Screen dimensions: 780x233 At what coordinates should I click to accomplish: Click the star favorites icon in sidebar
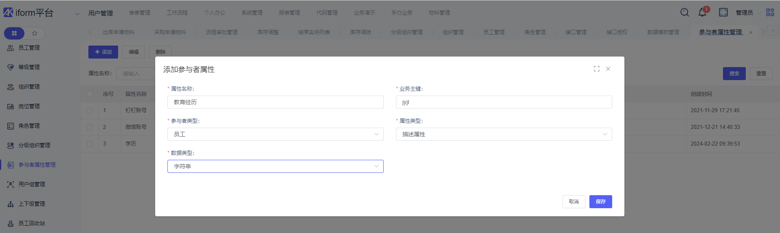coord(35,33)
